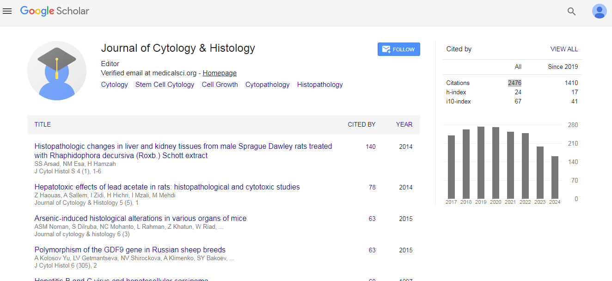The width and height of the screenshot is (612, 281).
Task: Click the 2019 bar in citation chart
Action: click(x=481, y=163)
